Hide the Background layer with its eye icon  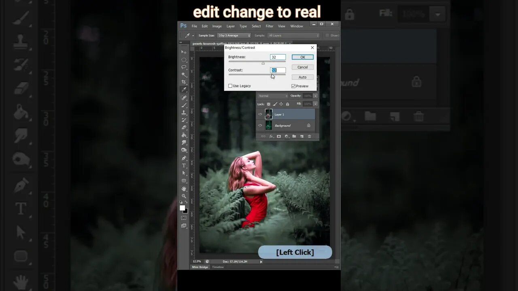[260, 125]
